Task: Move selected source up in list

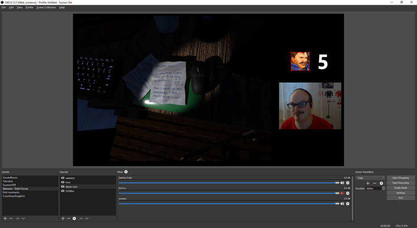Action: (x=81, y=218)
